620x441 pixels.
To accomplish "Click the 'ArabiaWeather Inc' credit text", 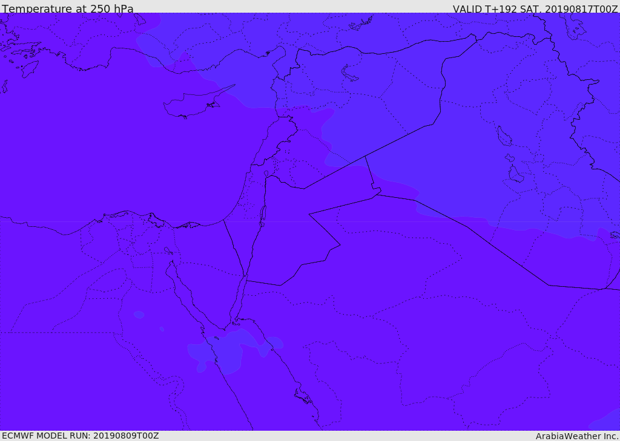I will point(576,436).
